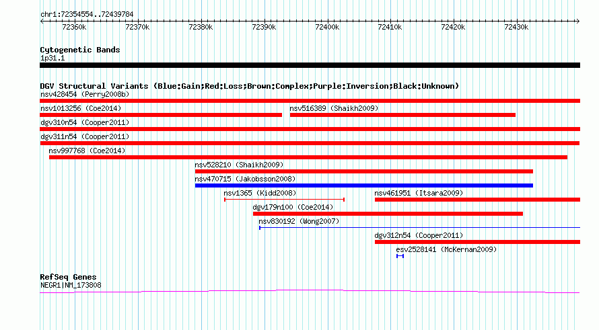
Task: Select the nsv528210 red loss bar
Action: tap(363, 171)
